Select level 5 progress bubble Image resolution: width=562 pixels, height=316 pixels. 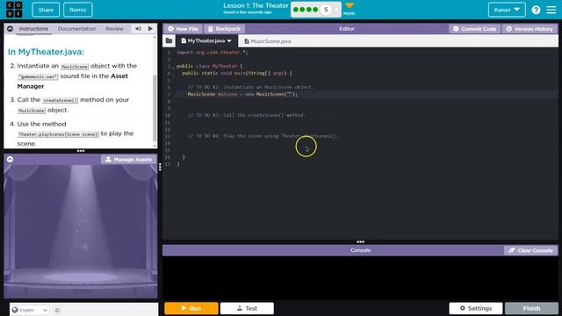[x=326, y=10]
